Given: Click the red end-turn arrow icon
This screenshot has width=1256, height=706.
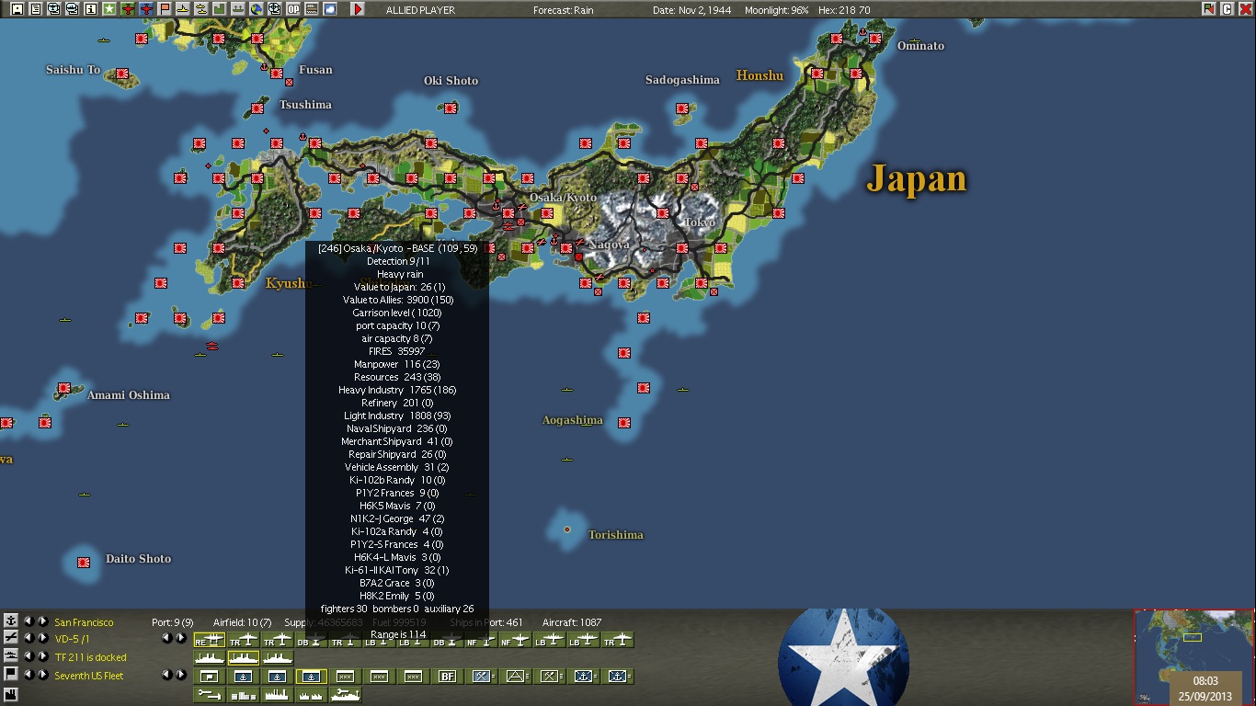Looking at the screenshot, I should [x=358, y=9].
